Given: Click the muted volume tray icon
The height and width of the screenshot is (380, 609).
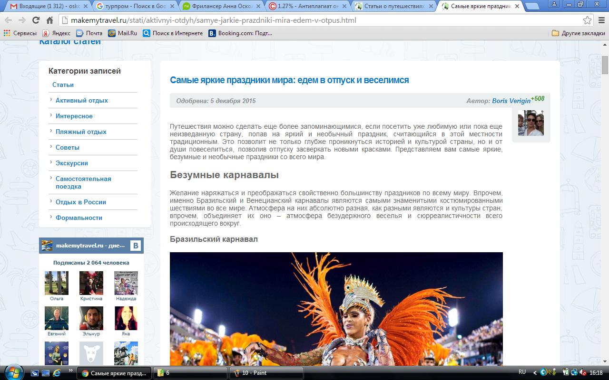Looking at the screenshot, I should click(584, 373).
